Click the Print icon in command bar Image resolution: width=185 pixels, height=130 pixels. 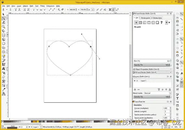pyautogui.click(x=177, y=25)
